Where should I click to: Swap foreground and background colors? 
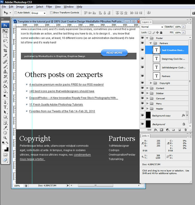[x=7, y=143]
